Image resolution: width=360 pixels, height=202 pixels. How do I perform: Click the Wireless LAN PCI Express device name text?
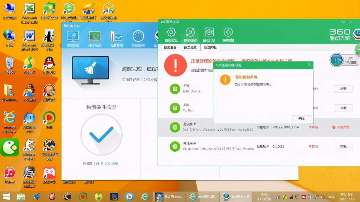tap(218, 129)
